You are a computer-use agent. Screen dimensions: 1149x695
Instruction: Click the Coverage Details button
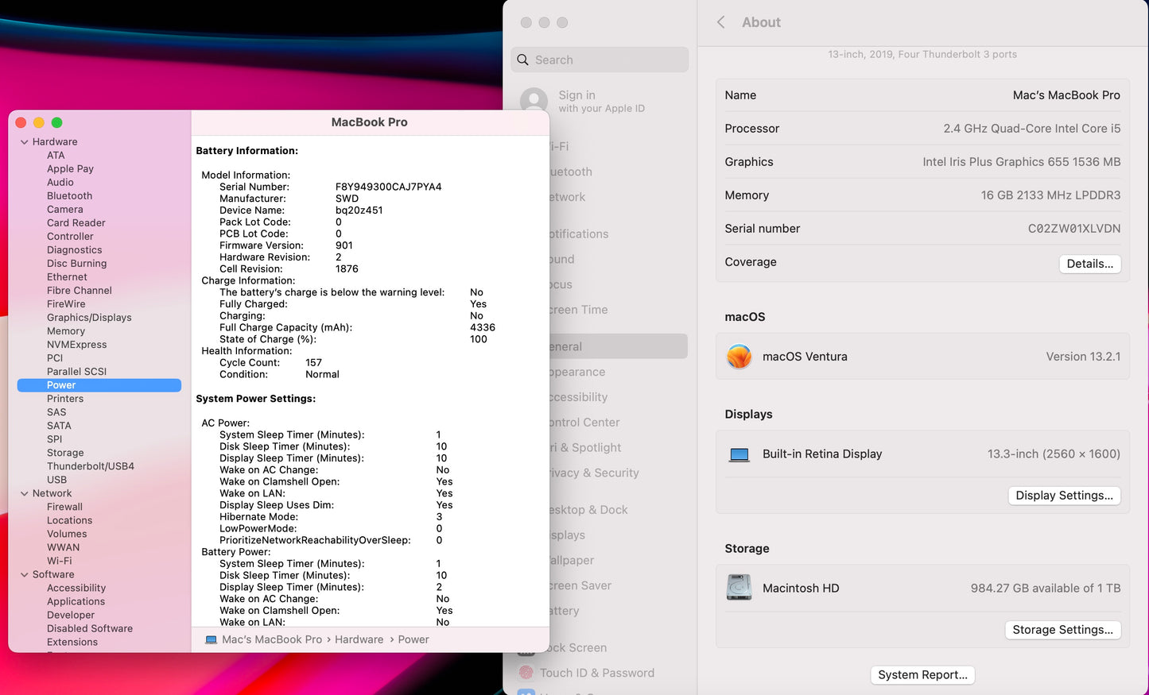[1090, 263]
